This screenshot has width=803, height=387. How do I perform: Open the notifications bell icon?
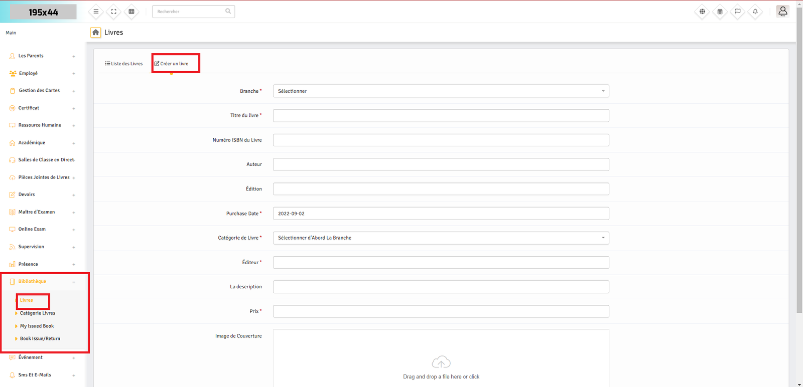click(755, 12)
